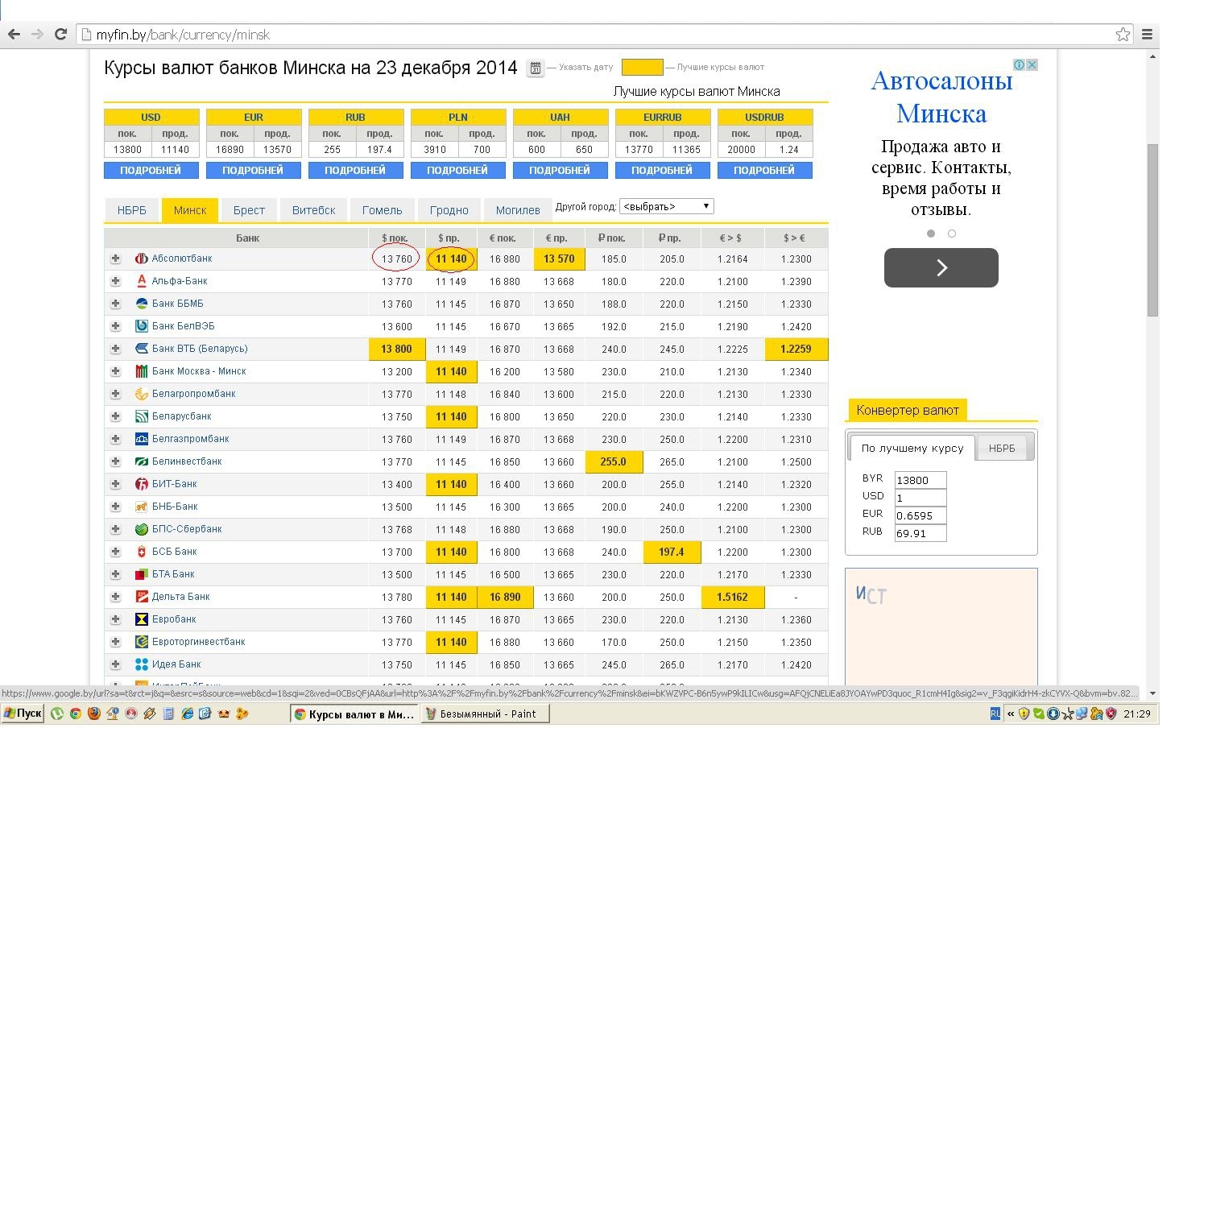Click the Абсолютбанк logo icon
The image size is (1208, 1208).
pos(142,259)
